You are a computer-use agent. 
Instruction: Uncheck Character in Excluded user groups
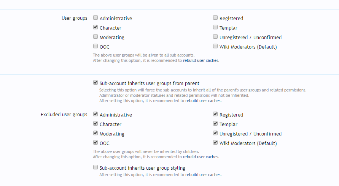[x=95, y=124]
